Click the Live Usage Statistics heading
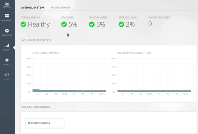Viewport: 198px width, 134px height. pyautogui.click(x=36, y=40)
